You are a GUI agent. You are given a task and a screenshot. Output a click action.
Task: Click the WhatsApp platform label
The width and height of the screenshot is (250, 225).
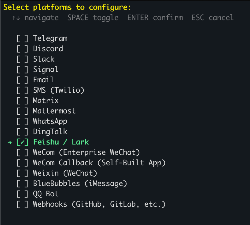click(x=50, y=121)
